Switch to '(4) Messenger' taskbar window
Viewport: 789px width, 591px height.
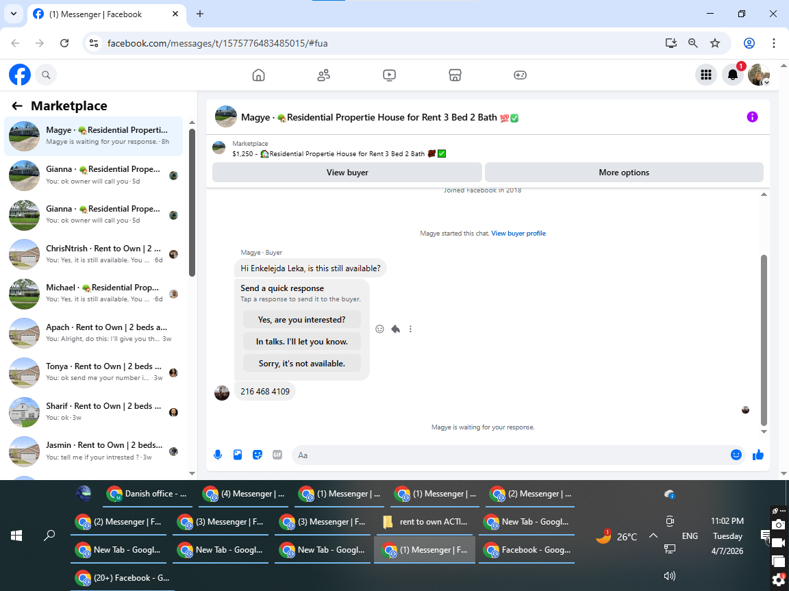point(245,494)
